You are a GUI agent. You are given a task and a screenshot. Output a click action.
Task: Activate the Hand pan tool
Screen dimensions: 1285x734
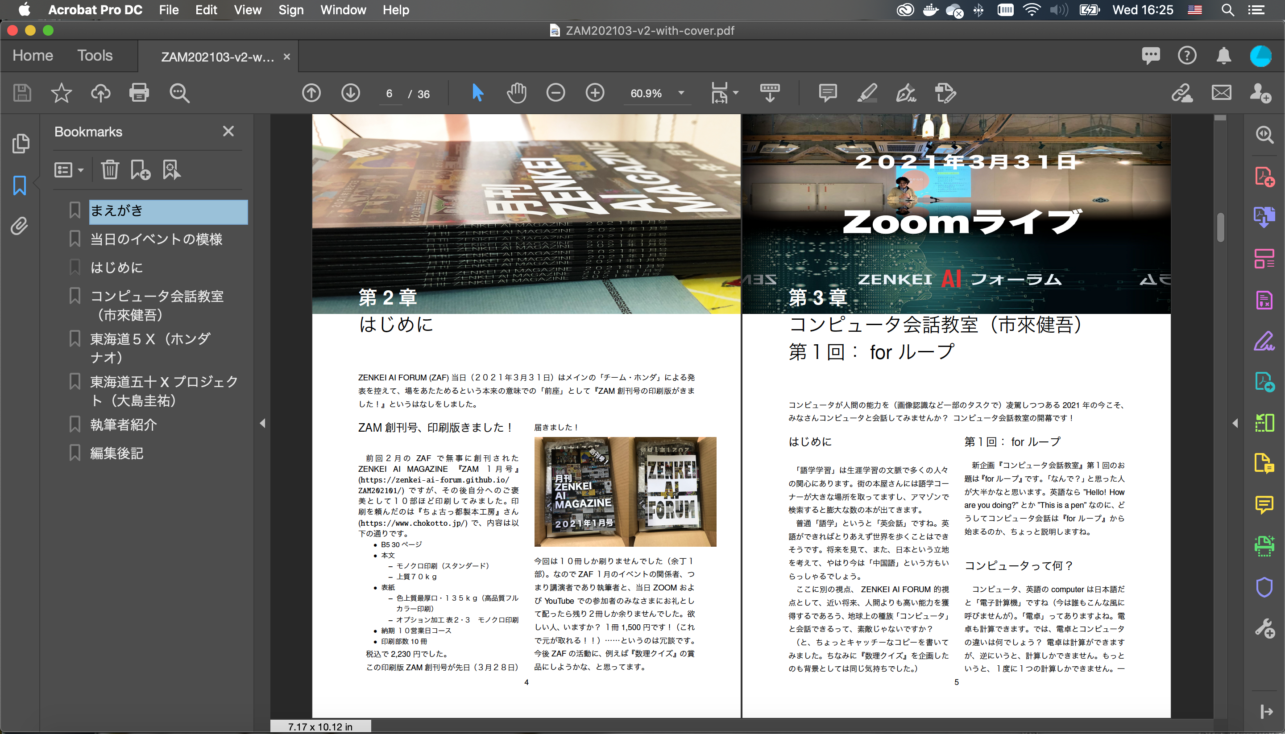tap(516, 93)
